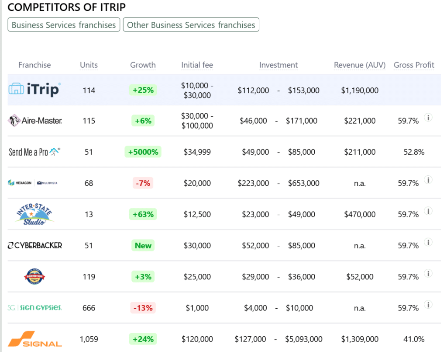Sort by the Franchise column header

(x=34, y=65)
